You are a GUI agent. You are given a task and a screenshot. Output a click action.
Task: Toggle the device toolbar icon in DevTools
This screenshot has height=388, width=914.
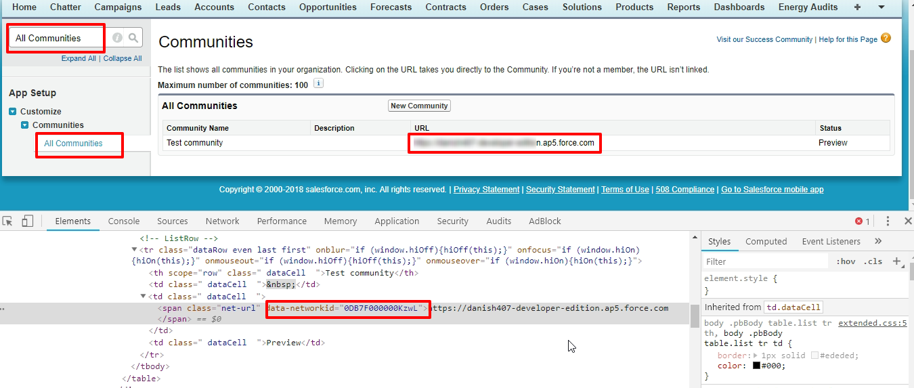pos(28,221)
